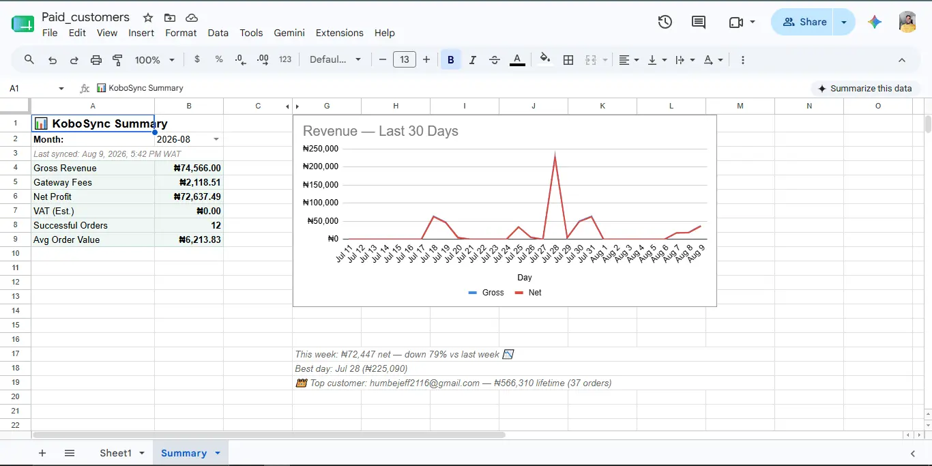Open the font family Default dropdown
932x466 pixels.
tap(335, 60)
